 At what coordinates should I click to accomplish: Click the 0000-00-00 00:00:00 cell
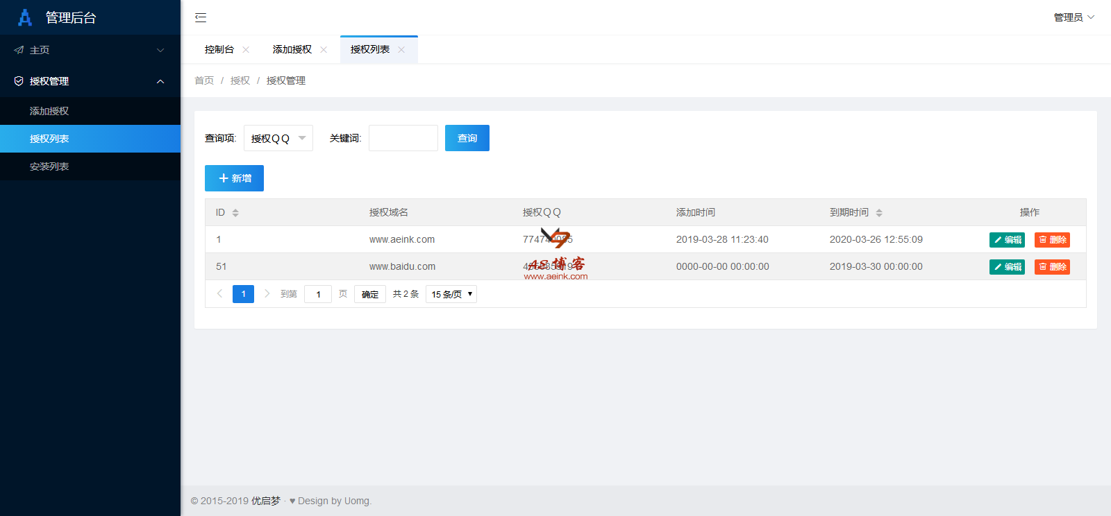coord(723,266)
